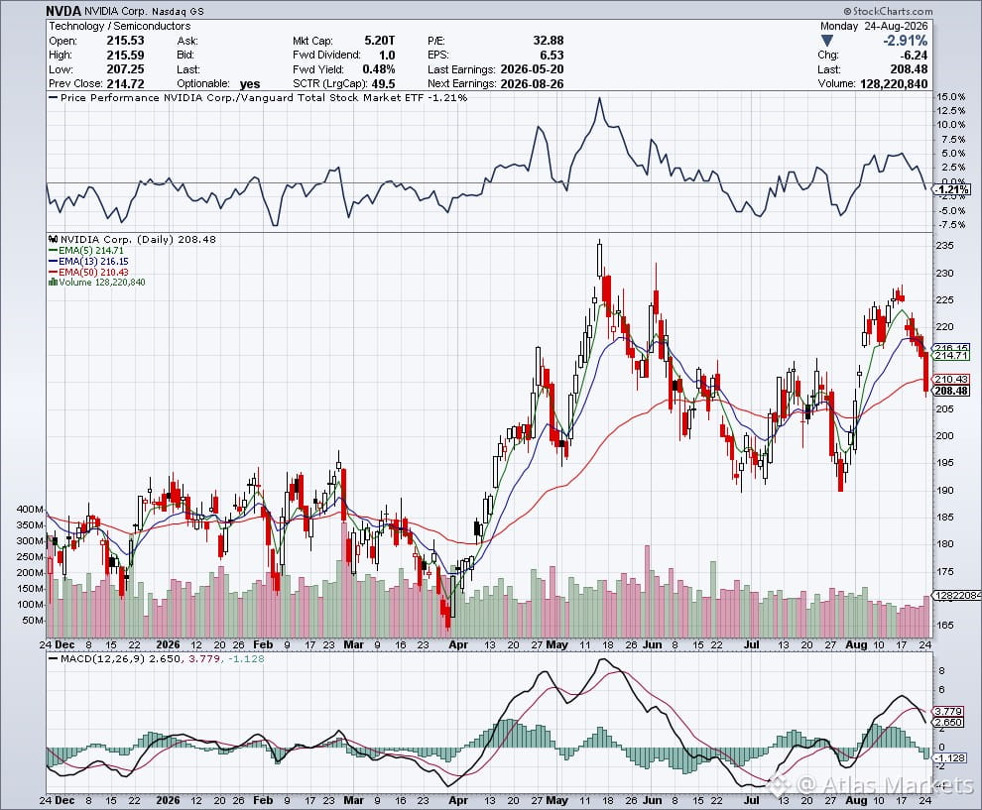Click the Fwd Yield value 0.48%
This screenshot has width=982, height=810.
pos(379,69)
